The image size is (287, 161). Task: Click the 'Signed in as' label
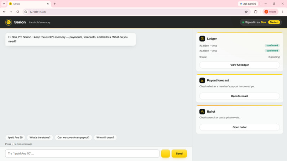click(x=252, y=22)
